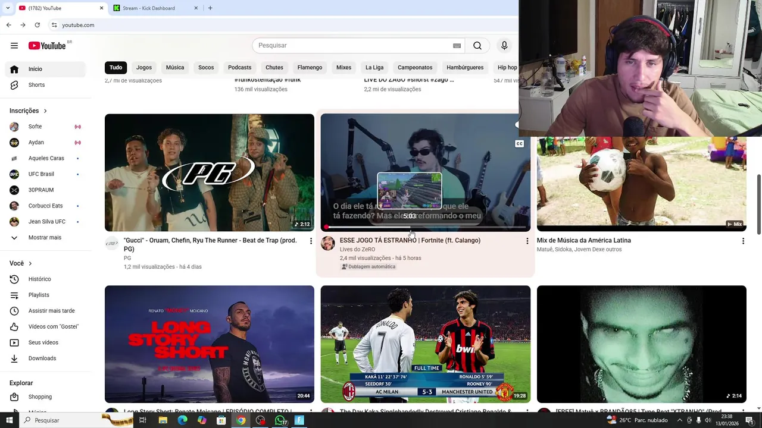762x428 pixels.
Task: Expand the Você section arrow
Action: pyautogui.click(x=30, y=263)
